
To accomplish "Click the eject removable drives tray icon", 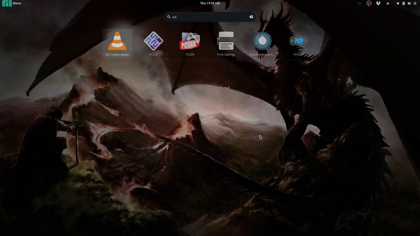I will 388,3.
